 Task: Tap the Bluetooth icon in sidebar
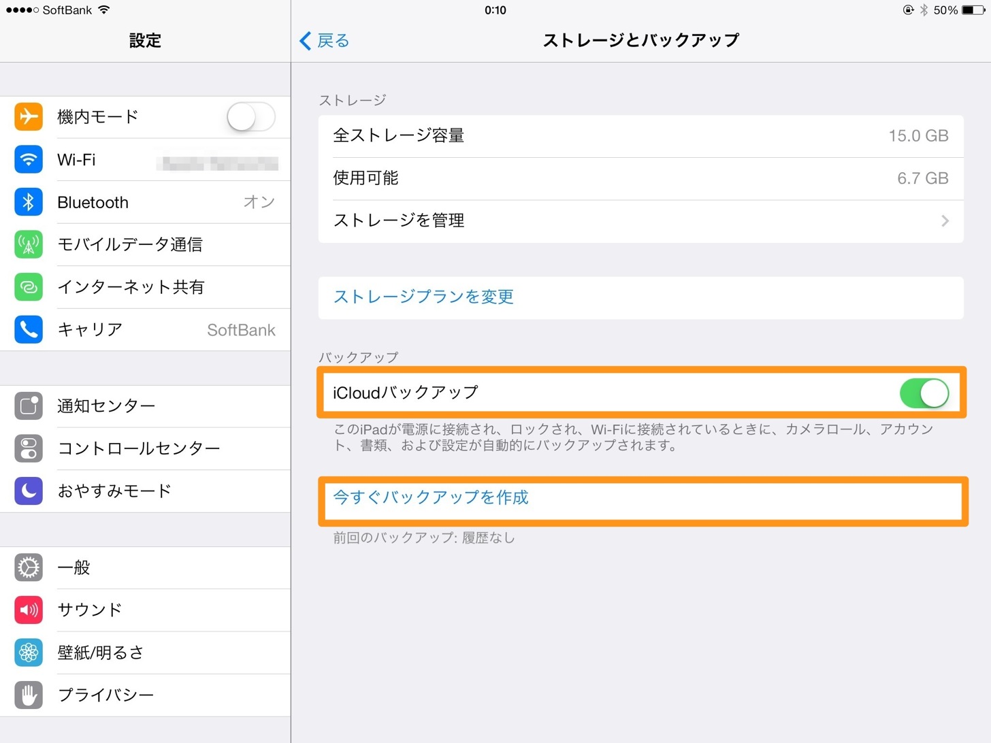pos(29,202)
